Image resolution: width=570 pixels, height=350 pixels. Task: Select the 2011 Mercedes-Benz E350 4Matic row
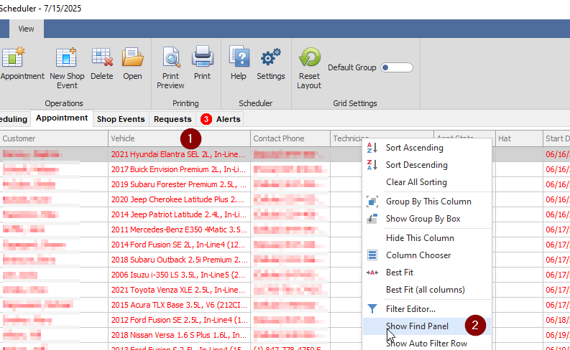(x=179, y=230)
